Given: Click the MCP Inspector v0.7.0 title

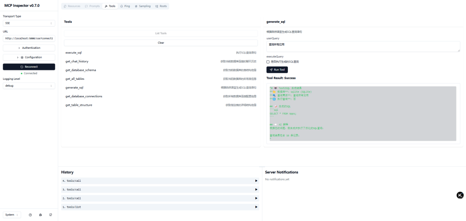Looking at the screenshot, I should [x=22, y=6].
